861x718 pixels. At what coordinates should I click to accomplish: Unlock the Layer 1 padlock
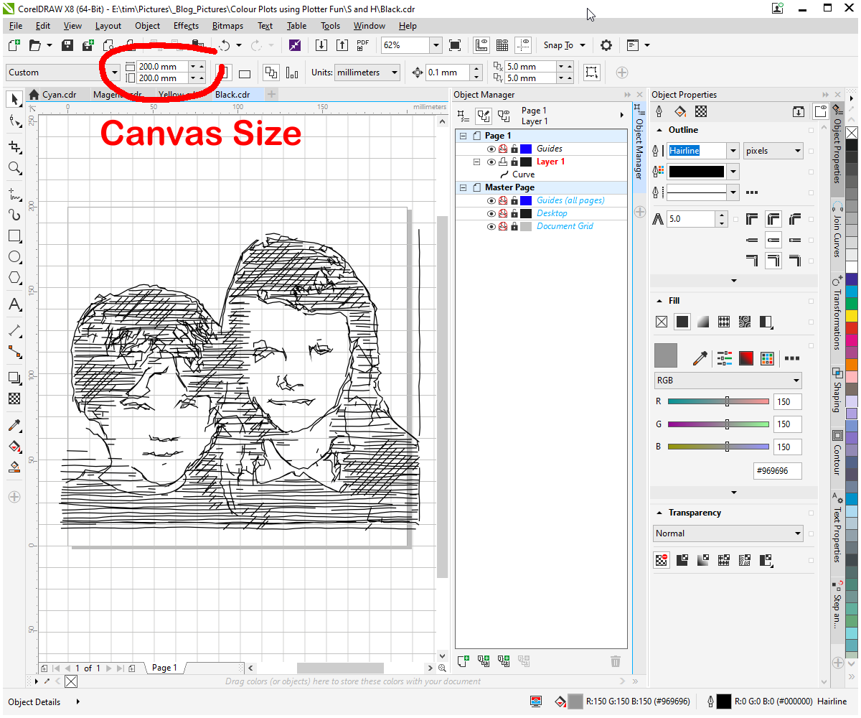tap(514, 162)
